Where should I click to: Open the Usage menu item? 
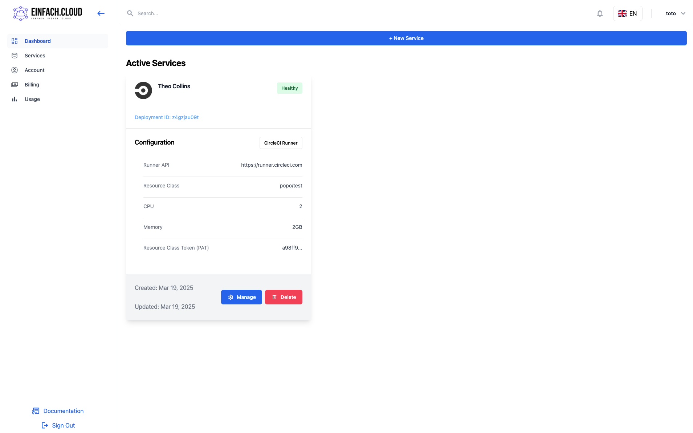tap(32, 99)
